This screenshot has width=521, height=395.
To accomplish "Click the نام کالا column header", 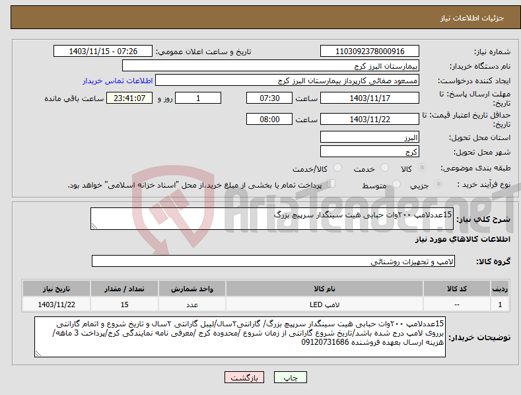I will tap(324, 289).
